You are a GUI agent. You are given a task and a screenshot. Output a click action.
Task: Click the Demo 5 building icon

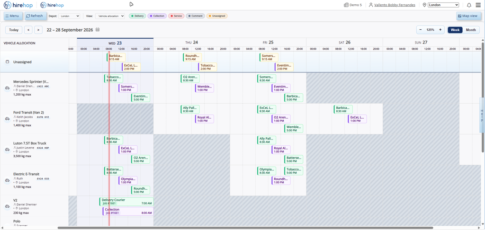[x=346, y=5]
